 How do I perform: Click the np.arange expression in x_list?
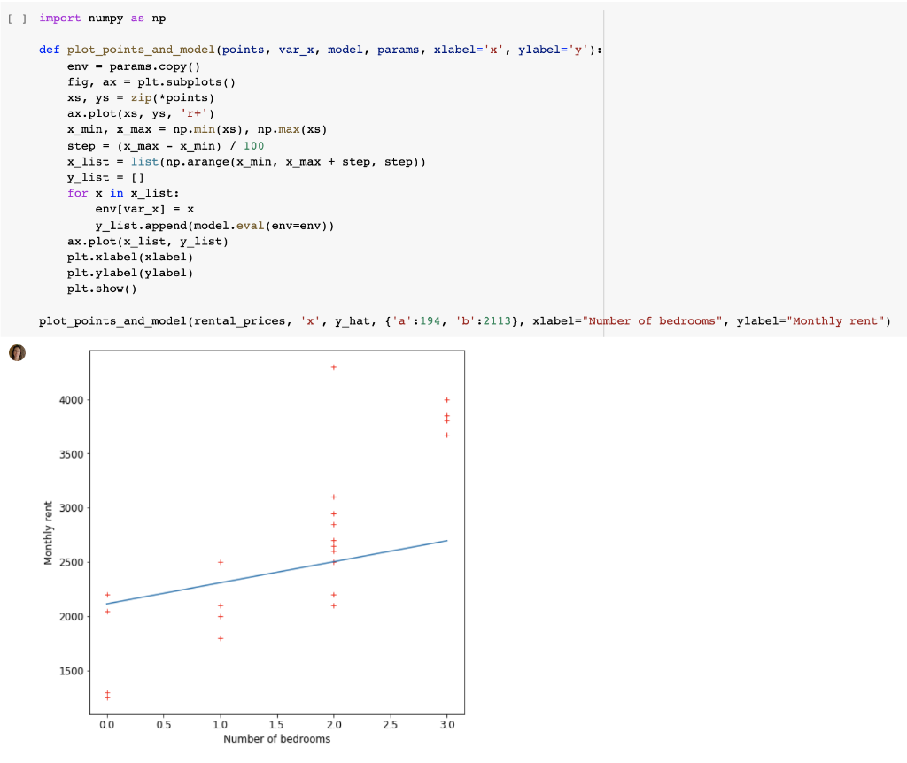coord(195,161)
